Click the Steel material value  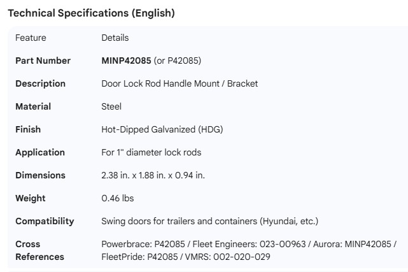(x=111, y=106)
